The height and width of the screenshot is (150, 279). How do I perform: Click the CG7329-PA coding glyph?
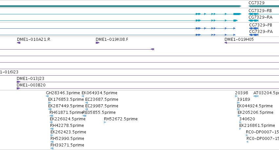(254, 35)
